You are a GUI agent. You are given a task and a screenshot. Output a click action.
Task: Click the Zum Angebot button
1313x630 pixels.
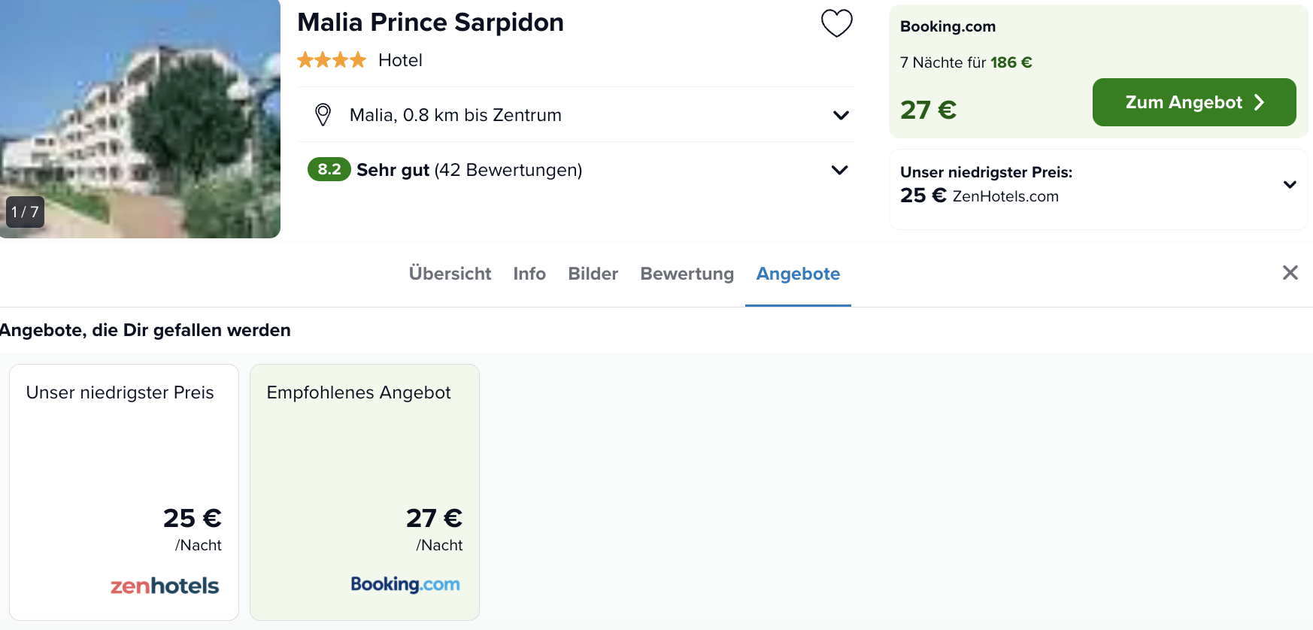(x=1194, y=102)
